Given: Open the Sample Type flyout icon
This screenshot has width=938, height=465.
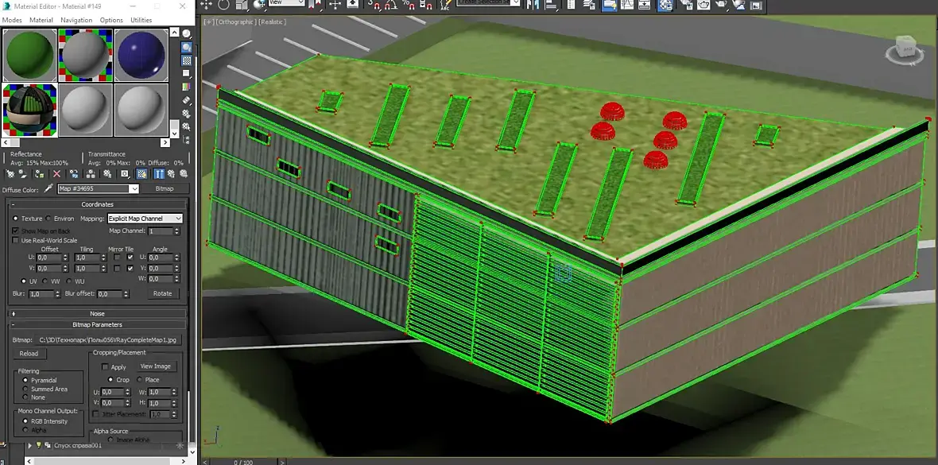Looking at the screenshot, I should [187, 33].
